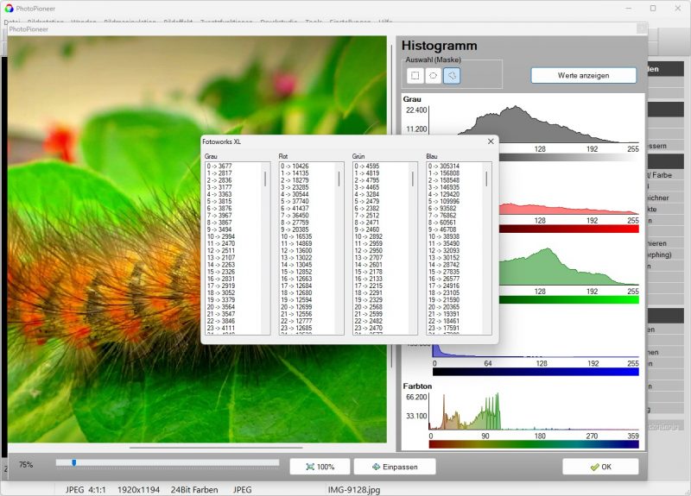
Task: Move the zoom slider handle
Action: (x=74, y=462)
